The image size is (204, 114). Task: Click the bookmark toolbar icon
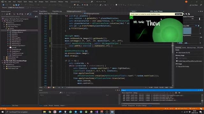116,5
